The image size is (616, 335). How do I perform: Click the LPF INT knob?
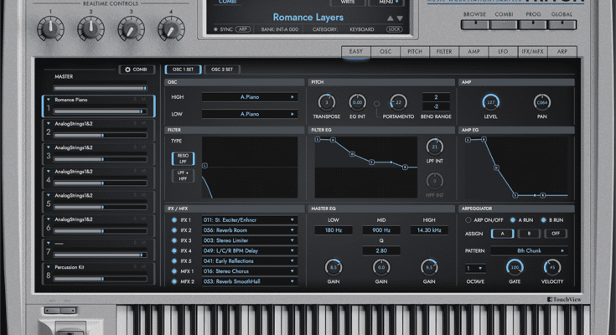pos(434,146)
